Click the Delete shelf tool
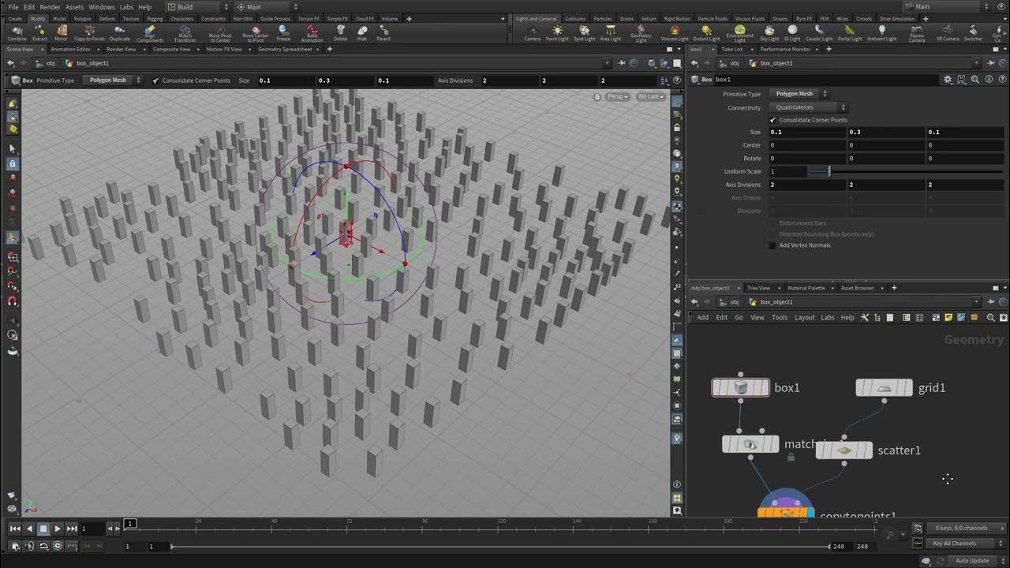Viewport: 1010px width, 568px height. click(x=340, y=32)
